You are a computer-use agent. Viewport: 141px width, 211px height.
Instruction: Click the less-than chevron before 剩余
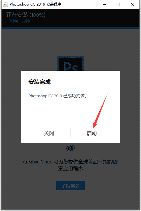pos(7,21)
